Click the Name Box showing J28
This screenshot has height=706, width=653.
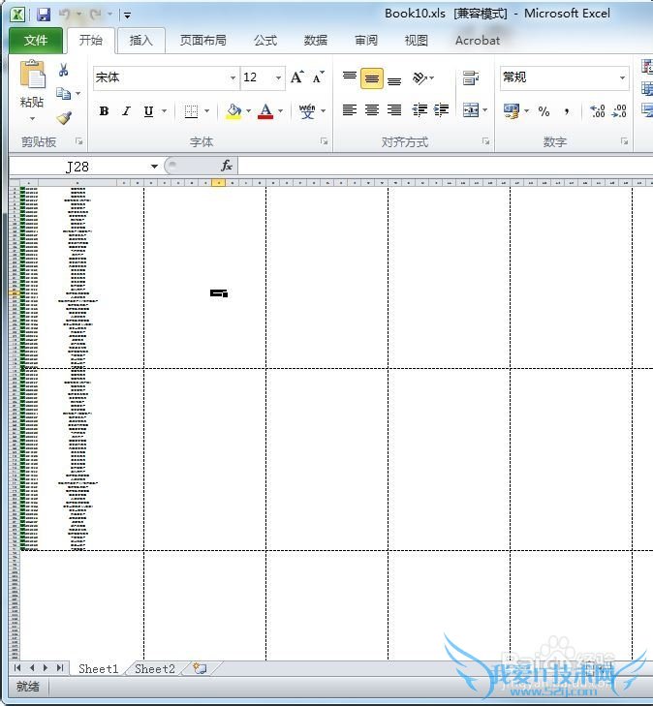78,167
